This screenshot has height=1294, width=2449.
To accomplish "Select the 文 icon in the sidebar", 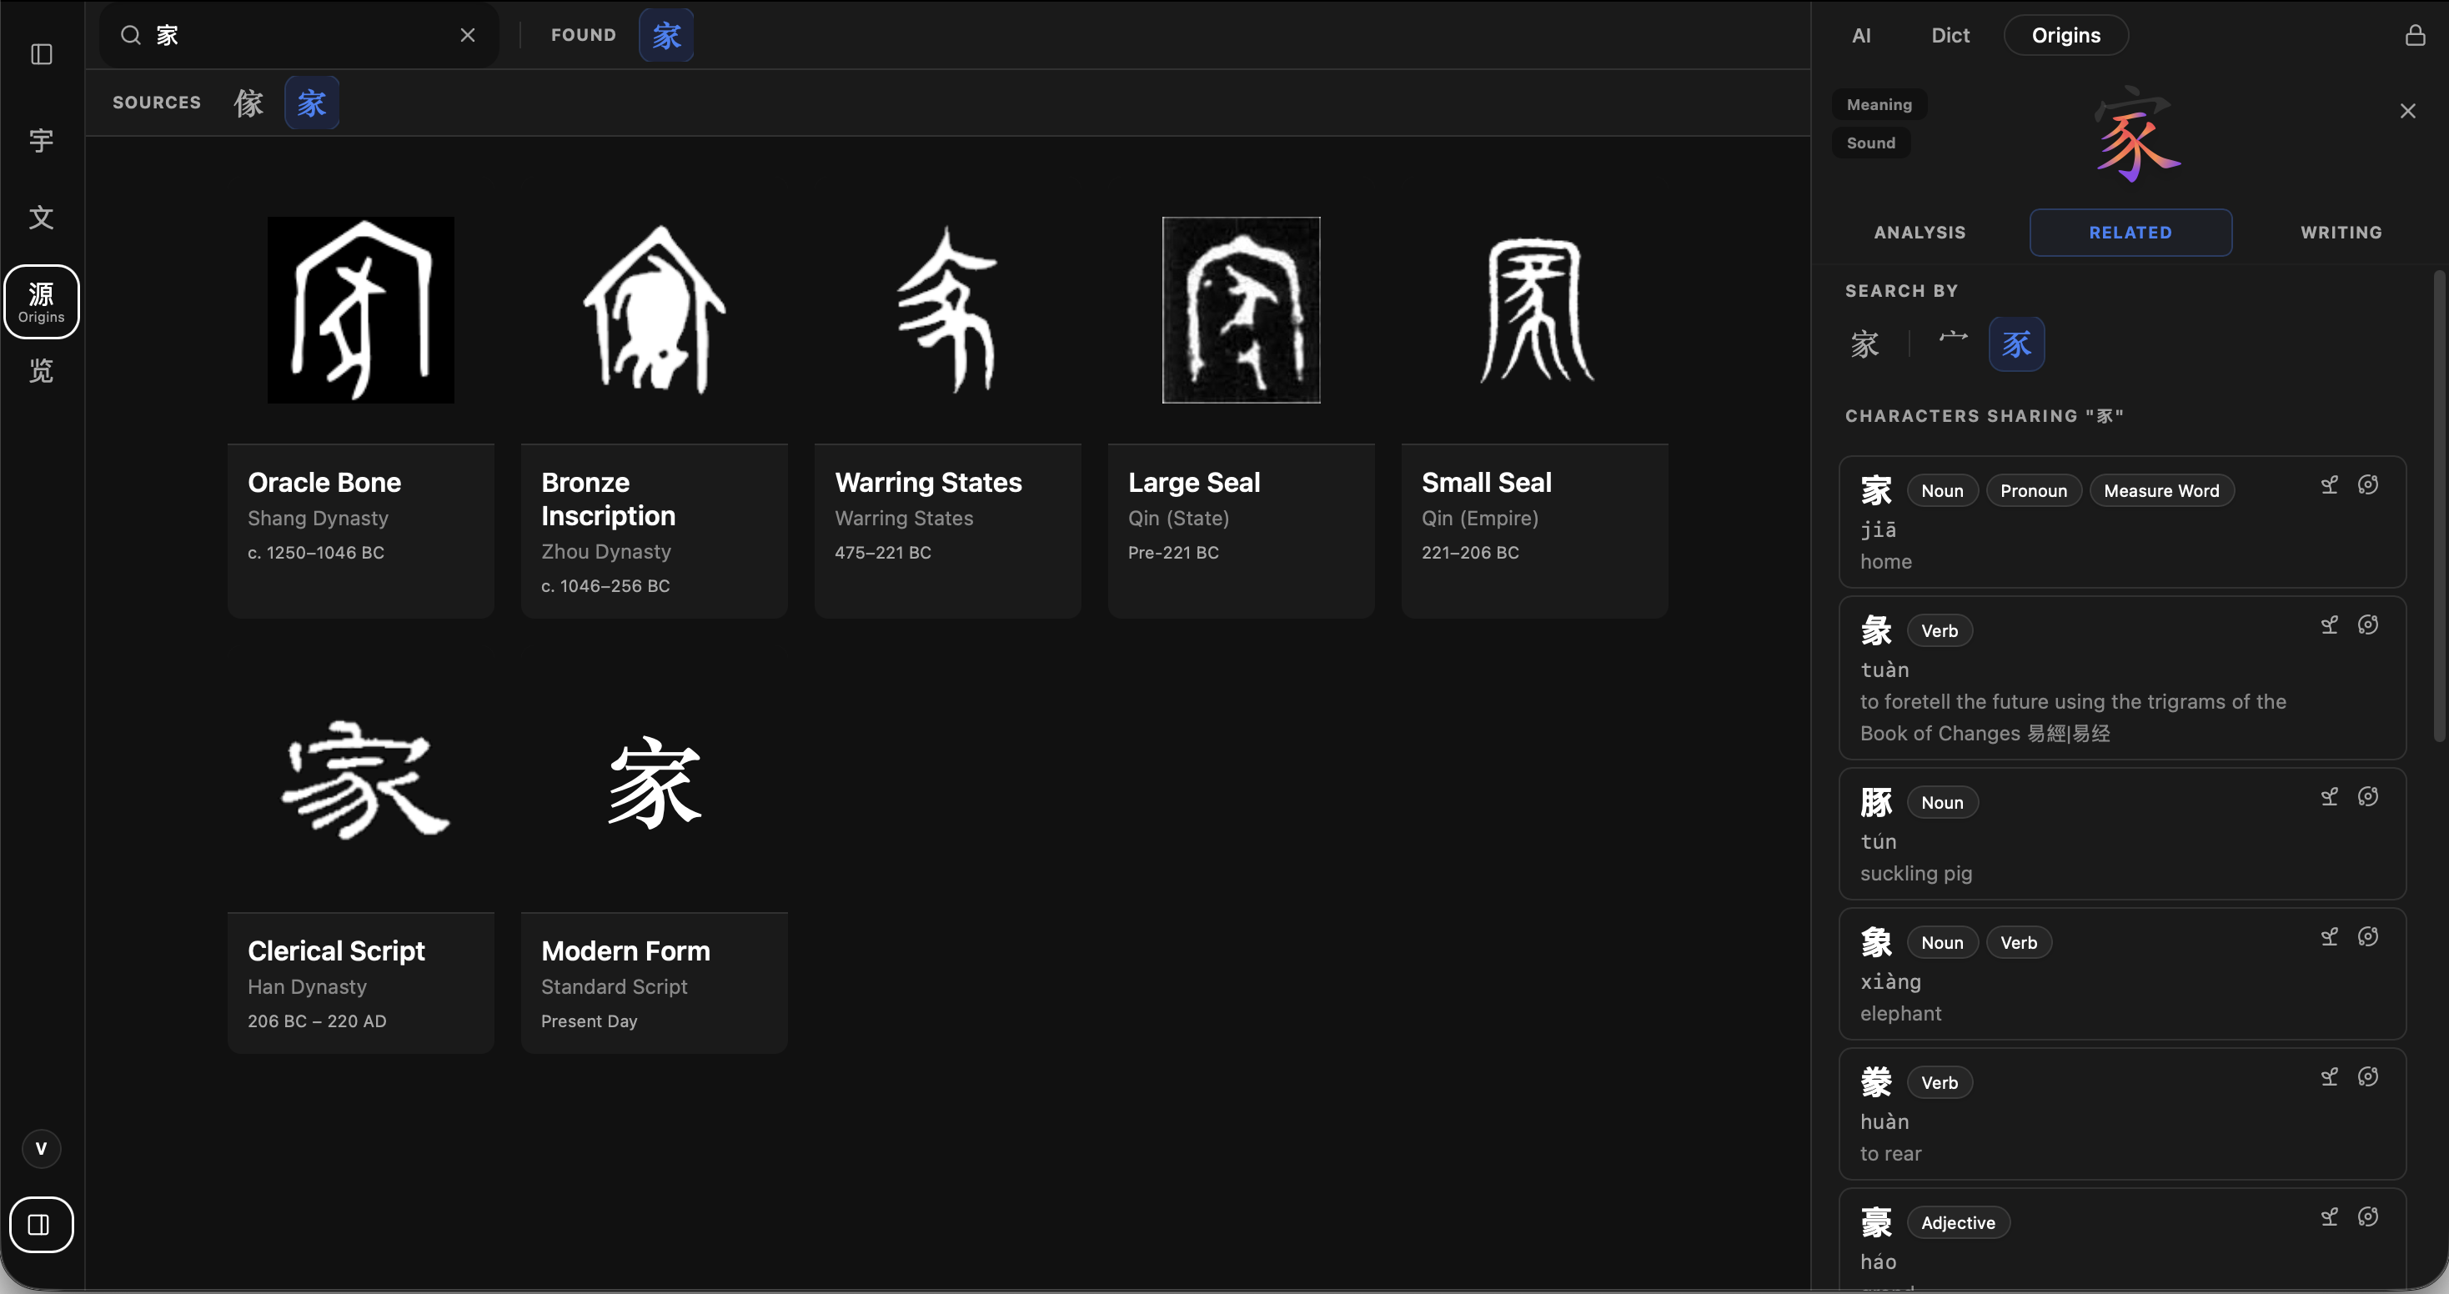I will click(x=41, y=218).
